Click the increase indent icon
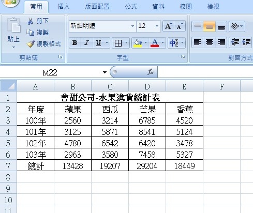Viewport: 253px width, 213px height. coord(246,42)
